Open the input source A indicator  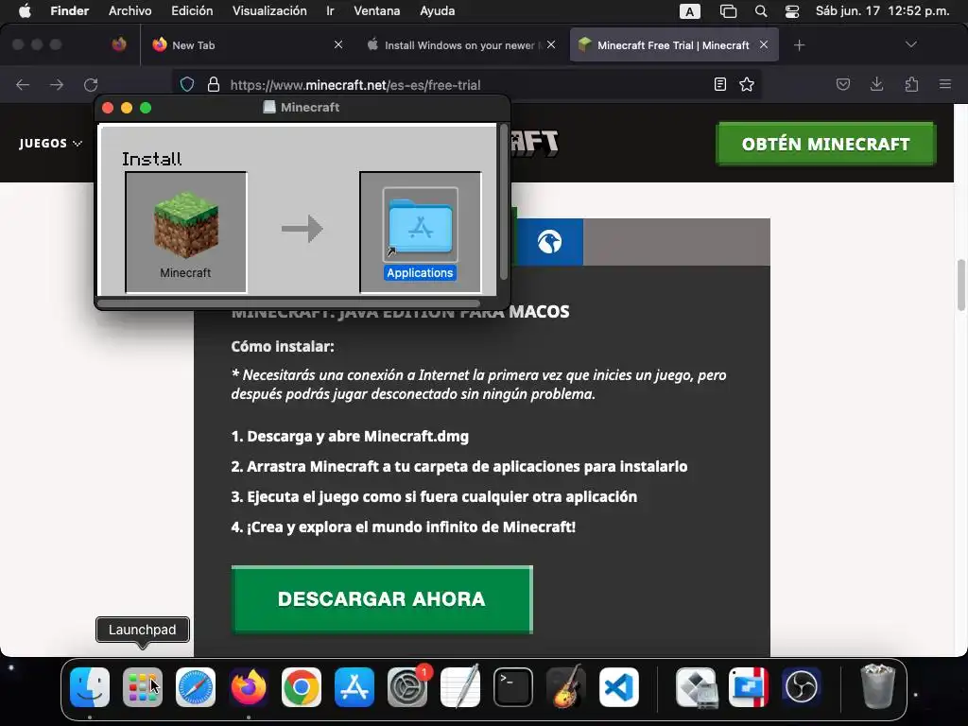click(689, 11)
